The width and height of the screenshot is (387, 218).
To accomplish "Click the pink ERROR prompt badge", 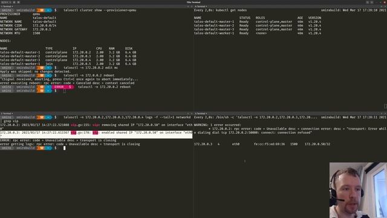I will [x=63, y=87].
